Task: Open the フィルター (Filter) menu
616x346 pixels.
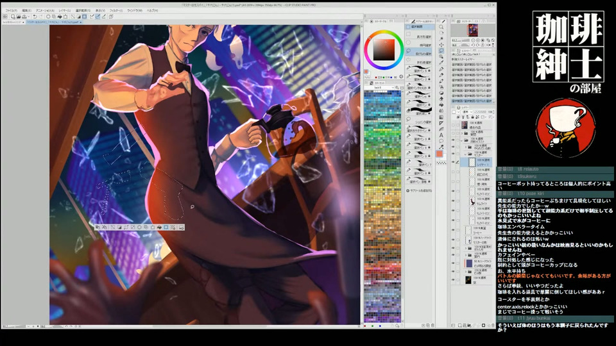Action: [116, 10]
